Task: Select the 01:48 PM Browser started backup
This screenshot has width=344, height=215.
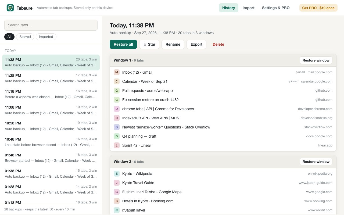Action: point(51,158)
